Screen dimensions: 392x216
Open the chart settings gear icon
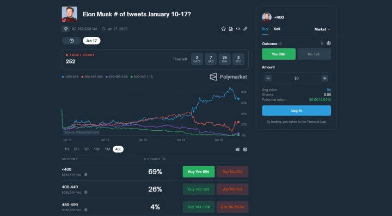245,149
